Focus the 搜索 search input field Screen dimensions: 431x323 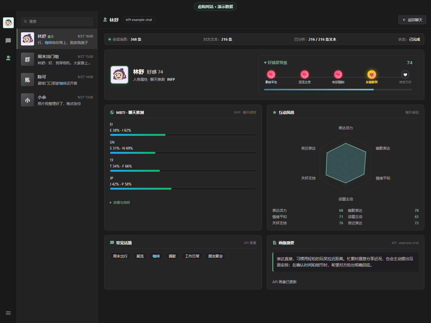[57, 22]
